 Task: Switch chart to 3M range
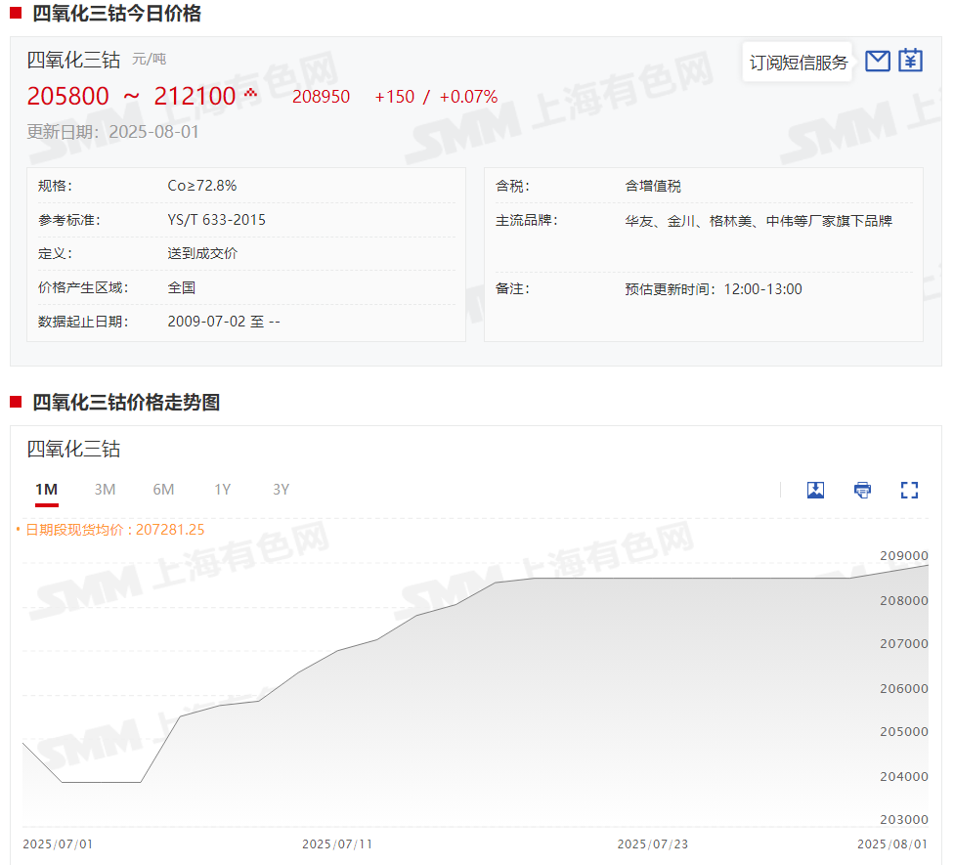point(105,490)
